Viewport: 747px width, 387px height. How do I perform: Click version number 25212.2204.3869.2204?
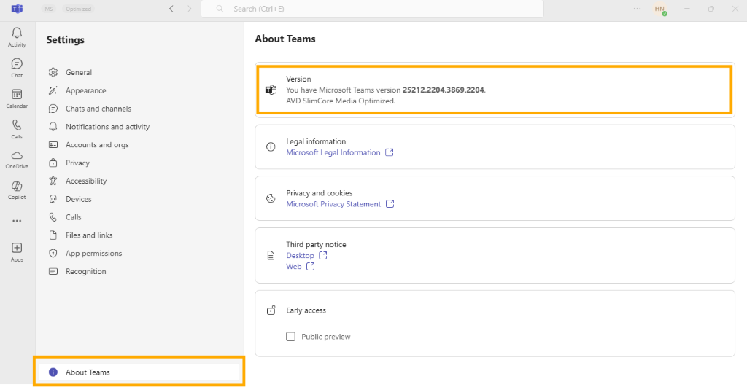coord(443,90)
